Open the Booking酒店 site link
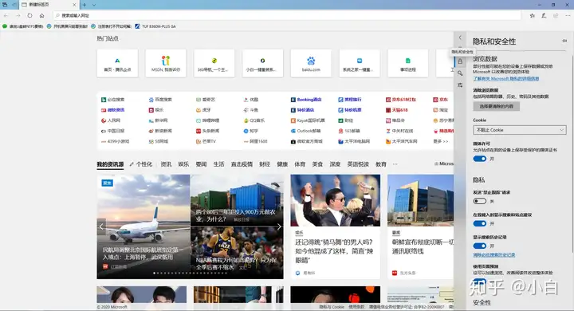Screen dimensions: 574x311 (x=306, y=99)
